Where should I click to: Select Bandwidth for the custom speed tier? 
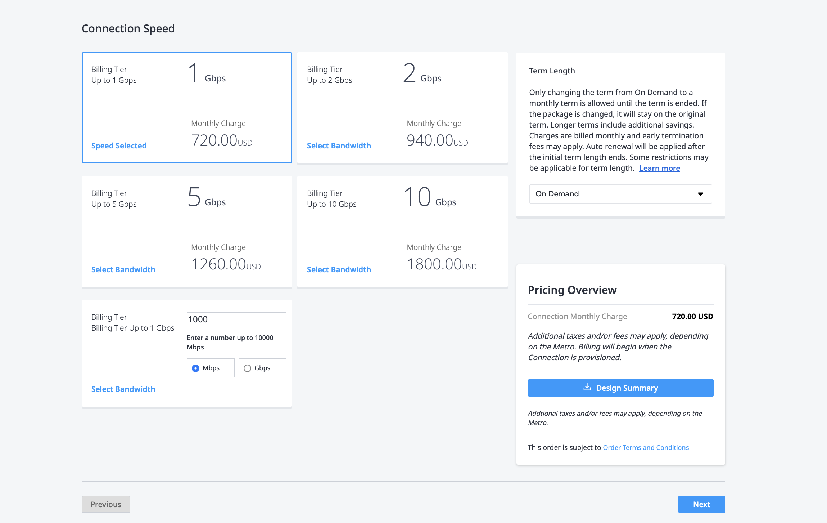tap(123, 389)
